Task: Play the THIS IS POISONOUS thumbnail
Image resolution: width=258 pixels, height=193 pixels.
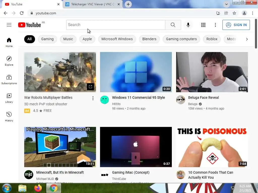Action: click(212, 147)
